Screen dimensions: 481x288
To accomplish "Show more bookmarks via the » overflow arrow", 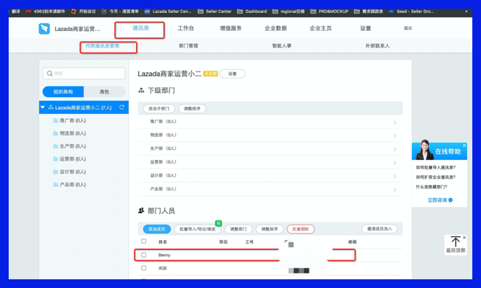I will point(466,11).
